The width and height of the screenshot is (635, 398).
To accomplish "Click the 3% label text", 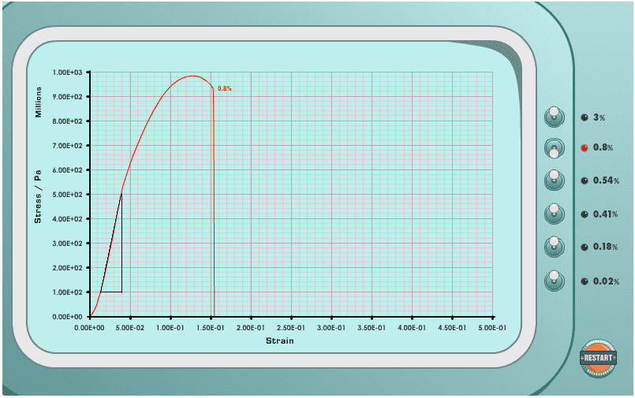I will click(x=599, y=117).
